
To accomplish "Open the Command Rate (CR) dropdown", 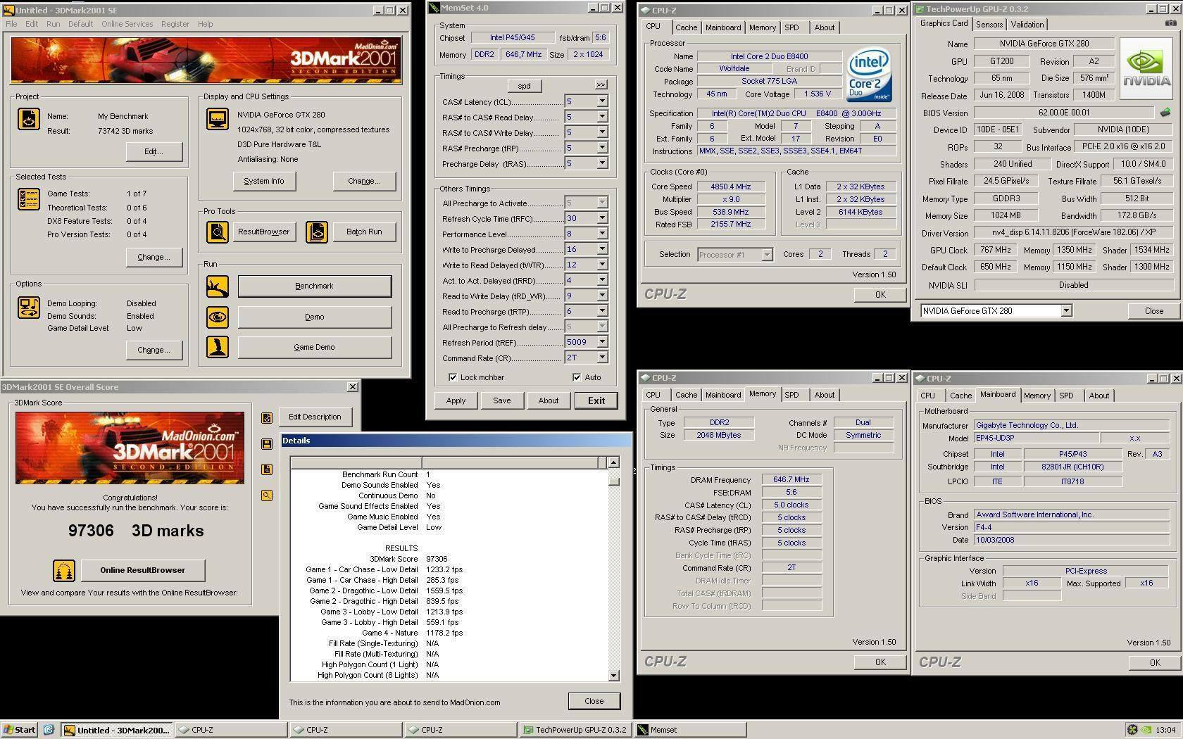I will click(x=602, y=358).
